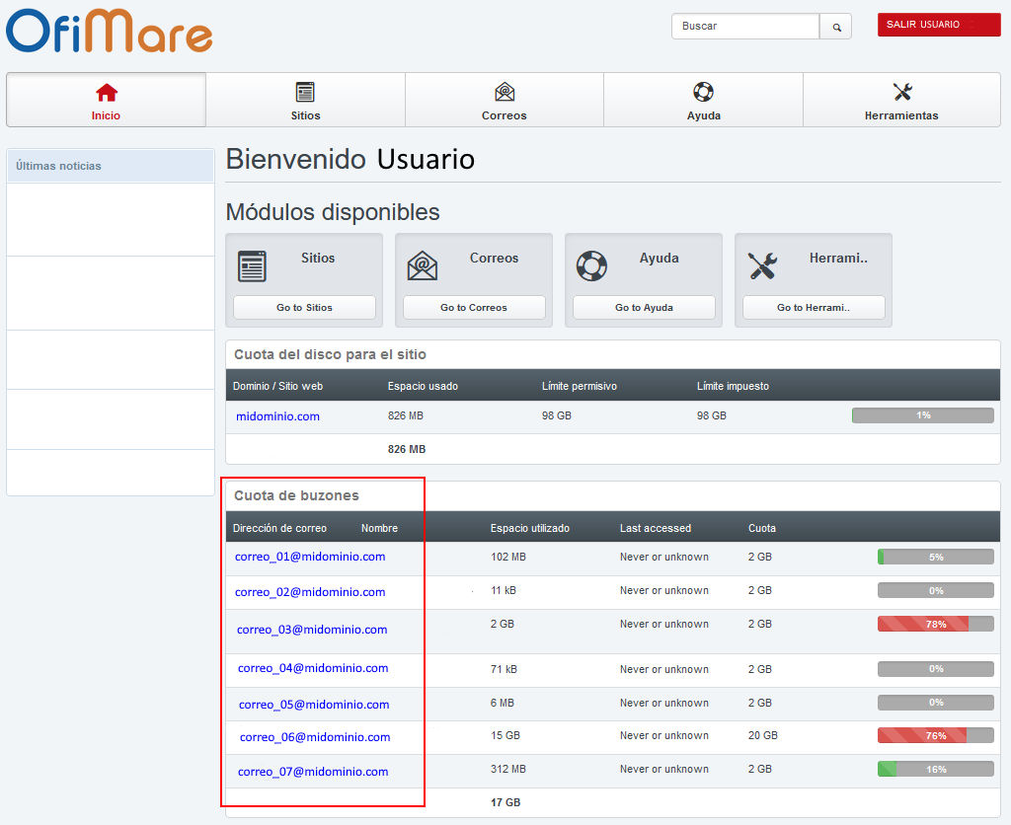Click the Dominio / Sitio web column header
Screen dimensions: 1011x825
pos(277,386)
